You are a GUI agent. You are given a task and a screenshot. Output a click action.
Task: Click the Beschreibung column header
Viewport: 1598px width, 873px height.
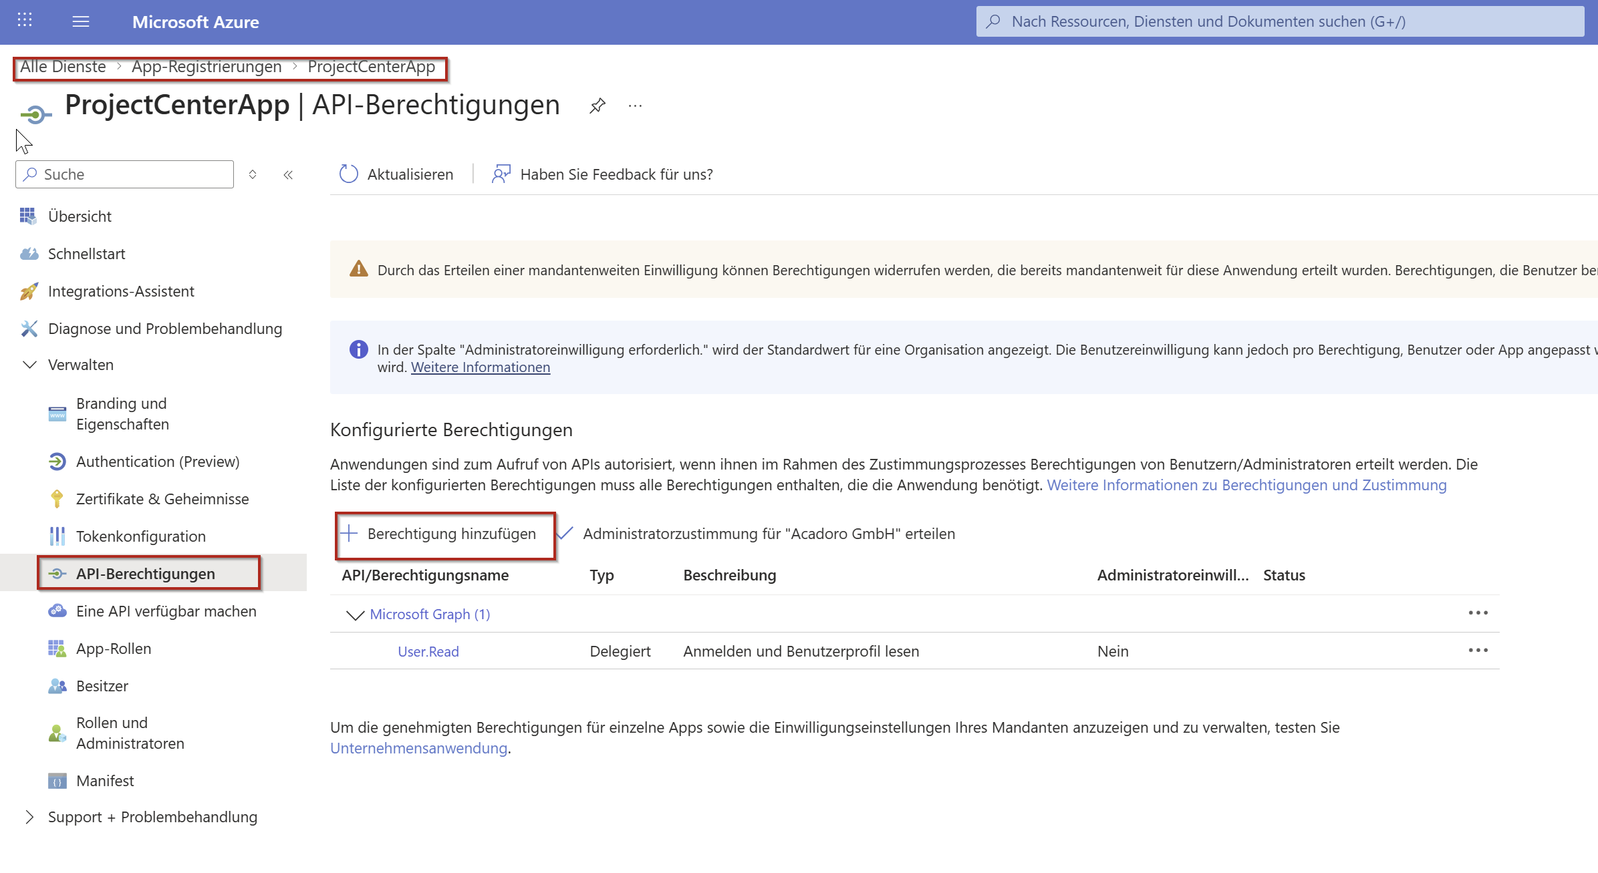pyautogui.click(x=730, y=575)
